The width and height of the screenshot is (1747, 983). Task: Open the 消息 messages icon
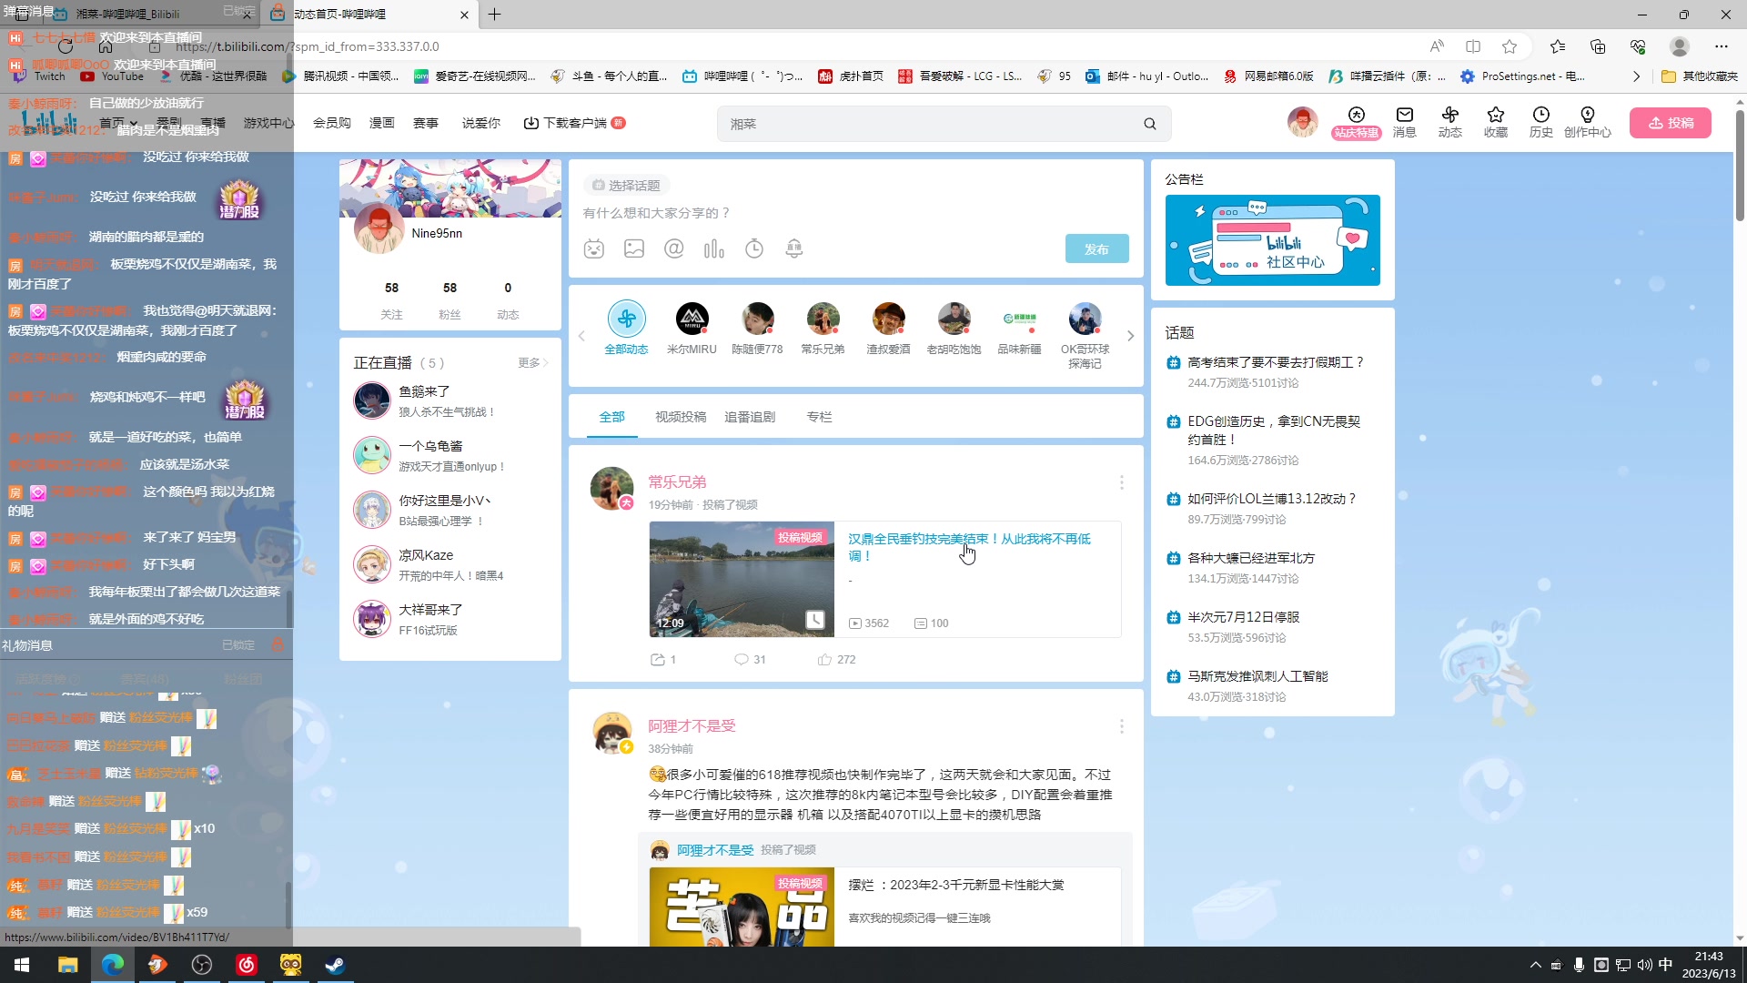(x=1405, y=122)
